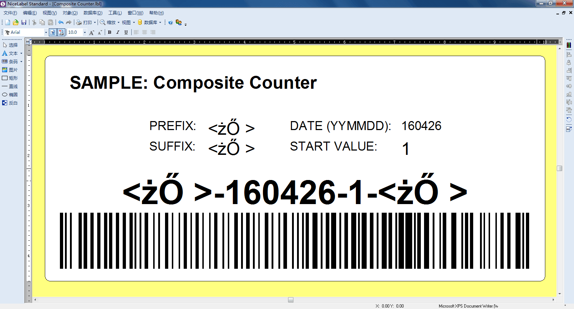
Task: Save the label with floppy icon
Action: [24, 22]
